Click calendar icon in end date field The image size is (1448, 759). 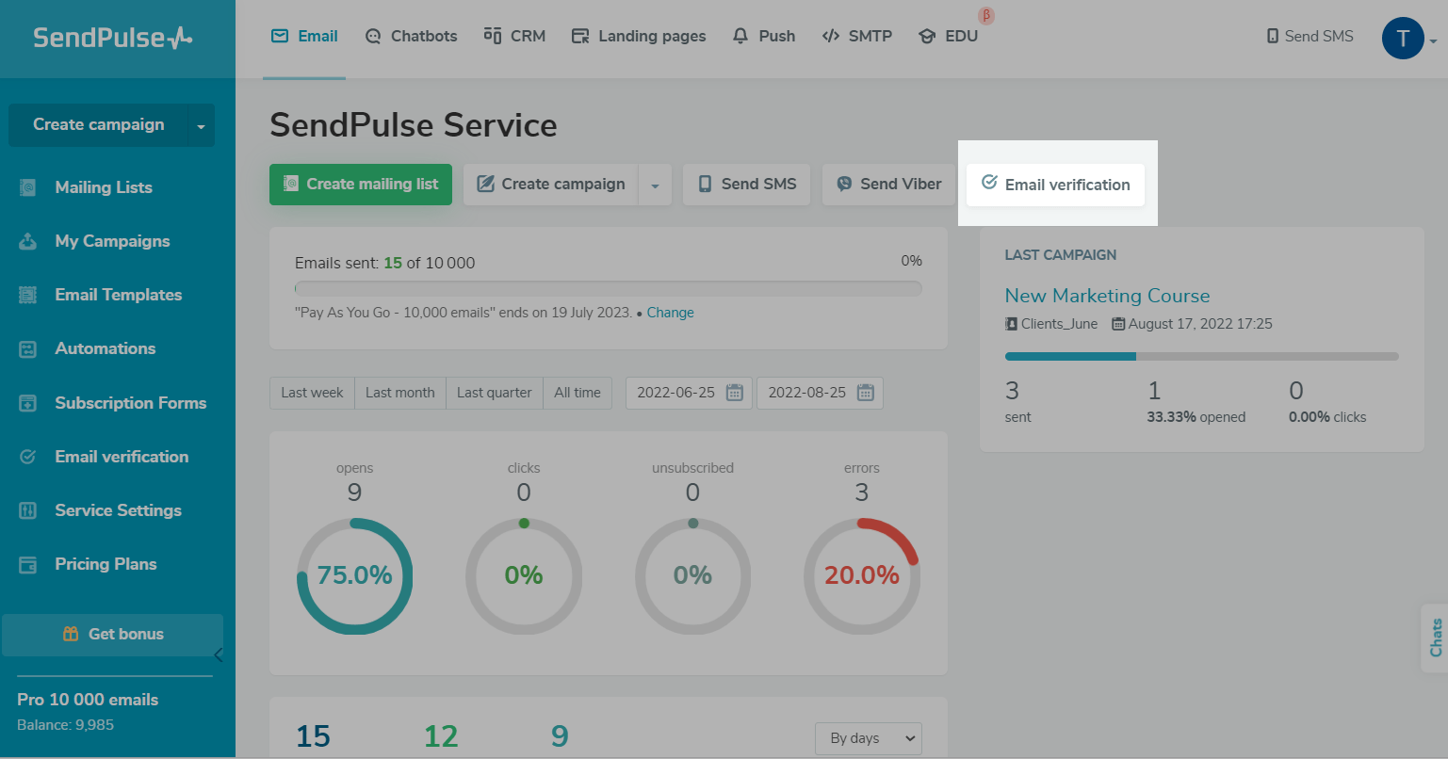pyautogui.click(x=865, y=393)
